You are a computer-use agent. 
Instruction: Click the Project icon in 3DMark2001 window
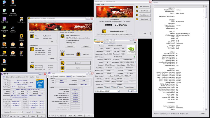pos(32,36)
